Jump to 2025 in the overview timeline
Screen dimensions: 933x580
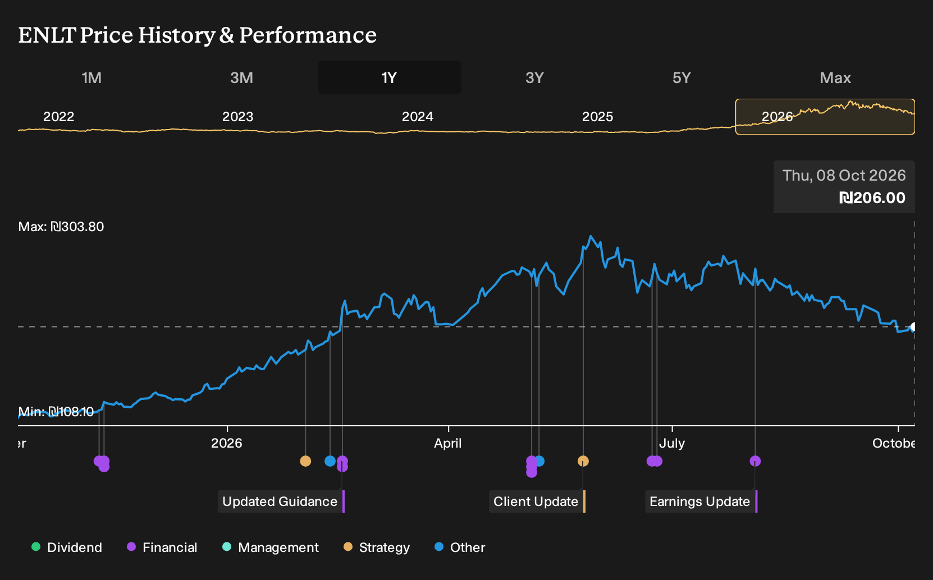598,117
